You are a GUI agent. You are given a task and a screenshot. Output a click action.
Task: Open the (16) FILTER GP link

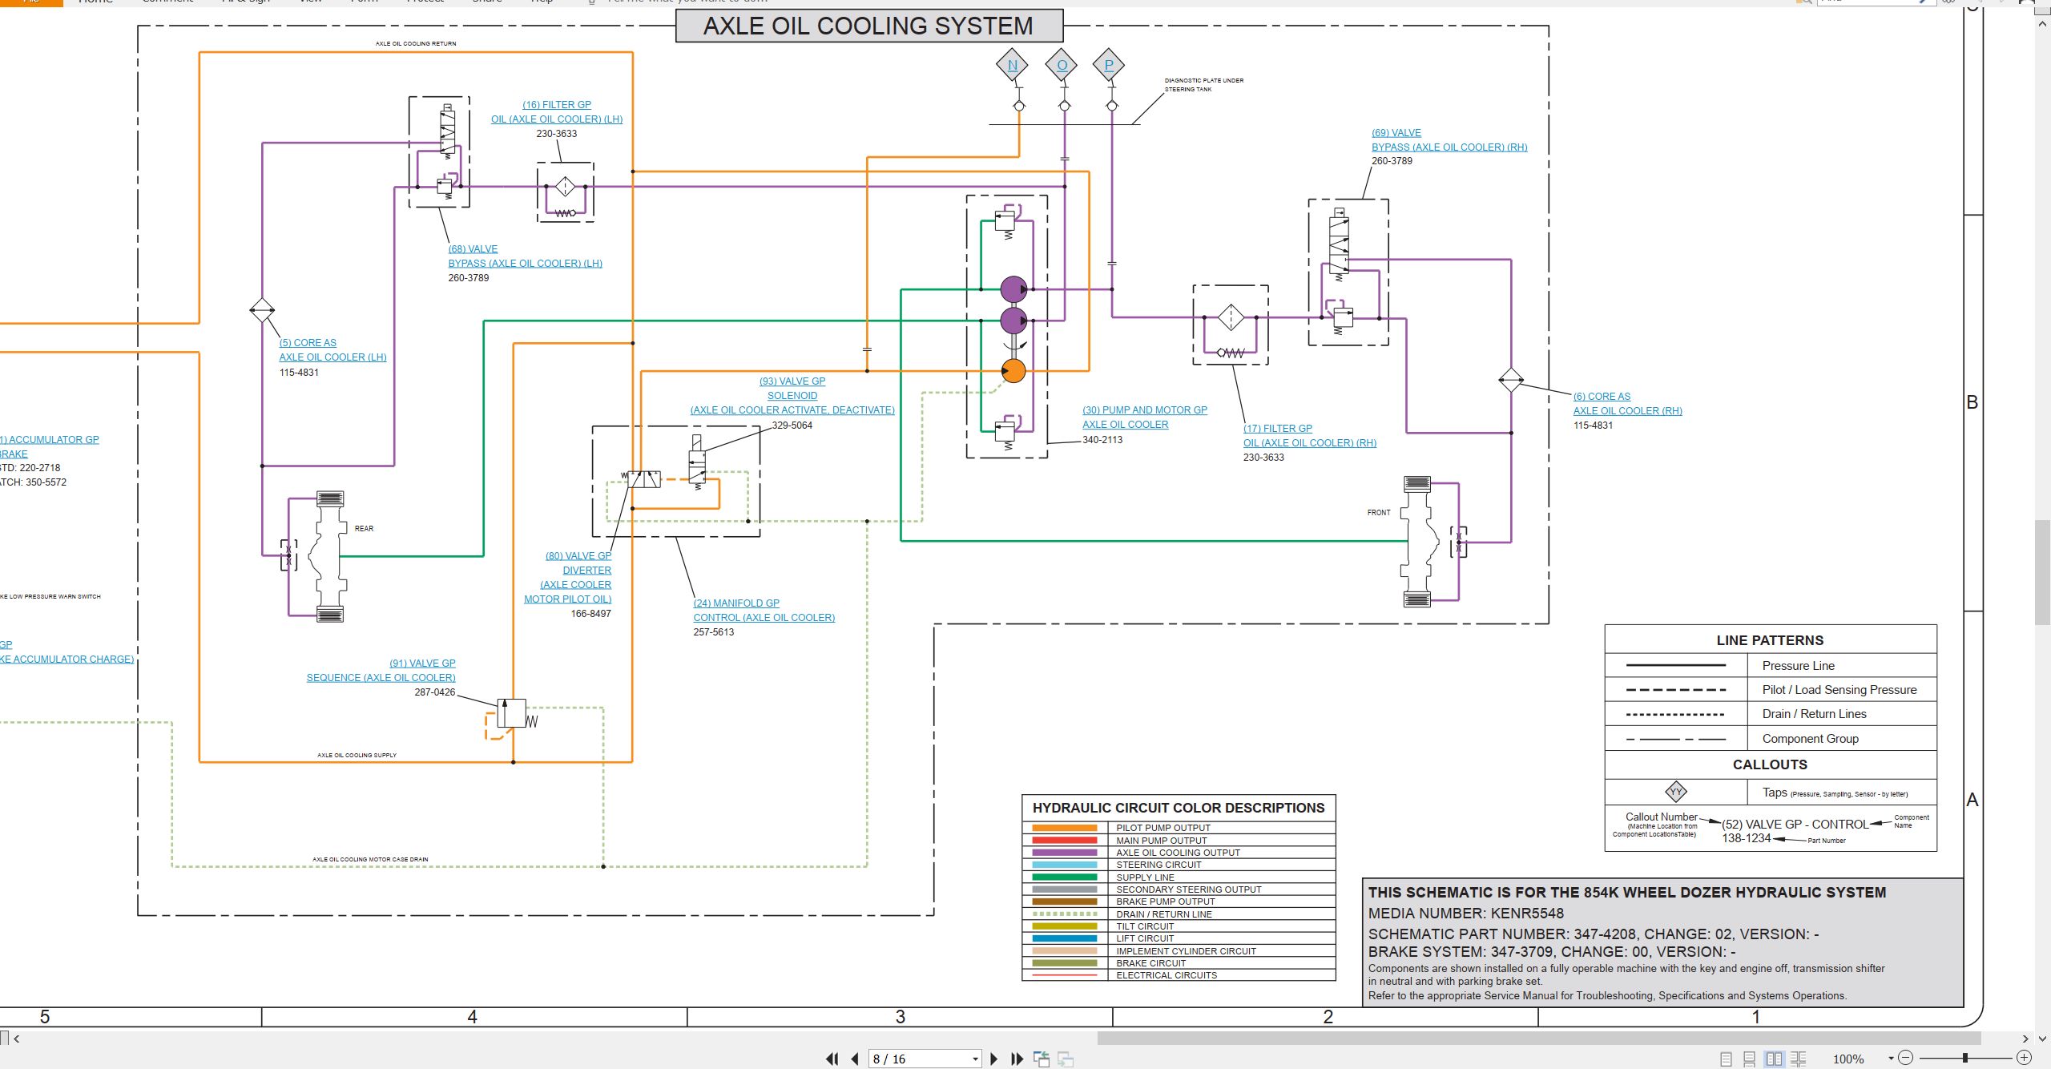tap(557, 104)
